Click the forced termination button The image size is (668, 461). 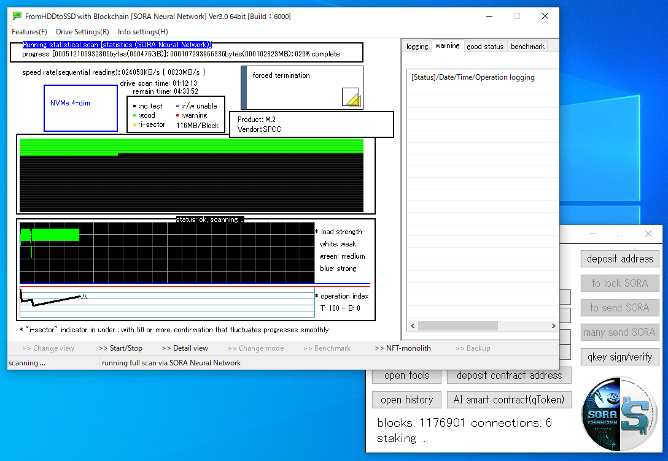[x=302, y=88]
